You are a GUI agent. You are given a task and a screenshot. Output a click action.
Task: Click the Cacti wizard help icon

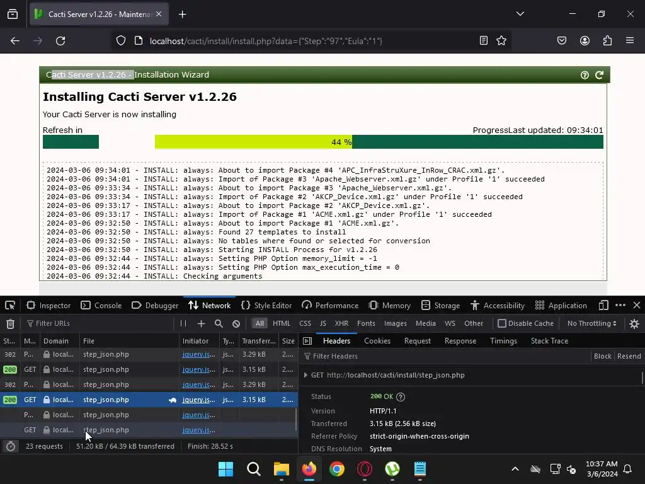point(585,75)
